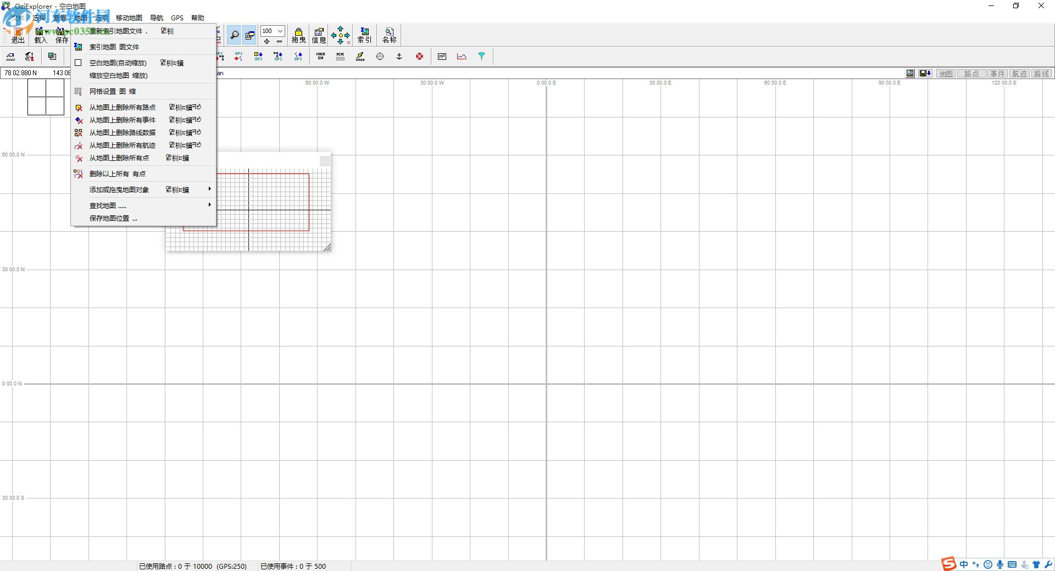Expand the 添加或拖曳地图对象 submenu

click(x=143, y=189)
